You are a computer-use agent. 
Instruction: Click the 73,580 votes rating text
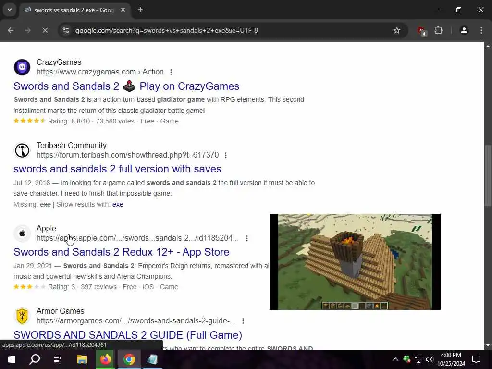pyautogui.click(x=115, y=122)
